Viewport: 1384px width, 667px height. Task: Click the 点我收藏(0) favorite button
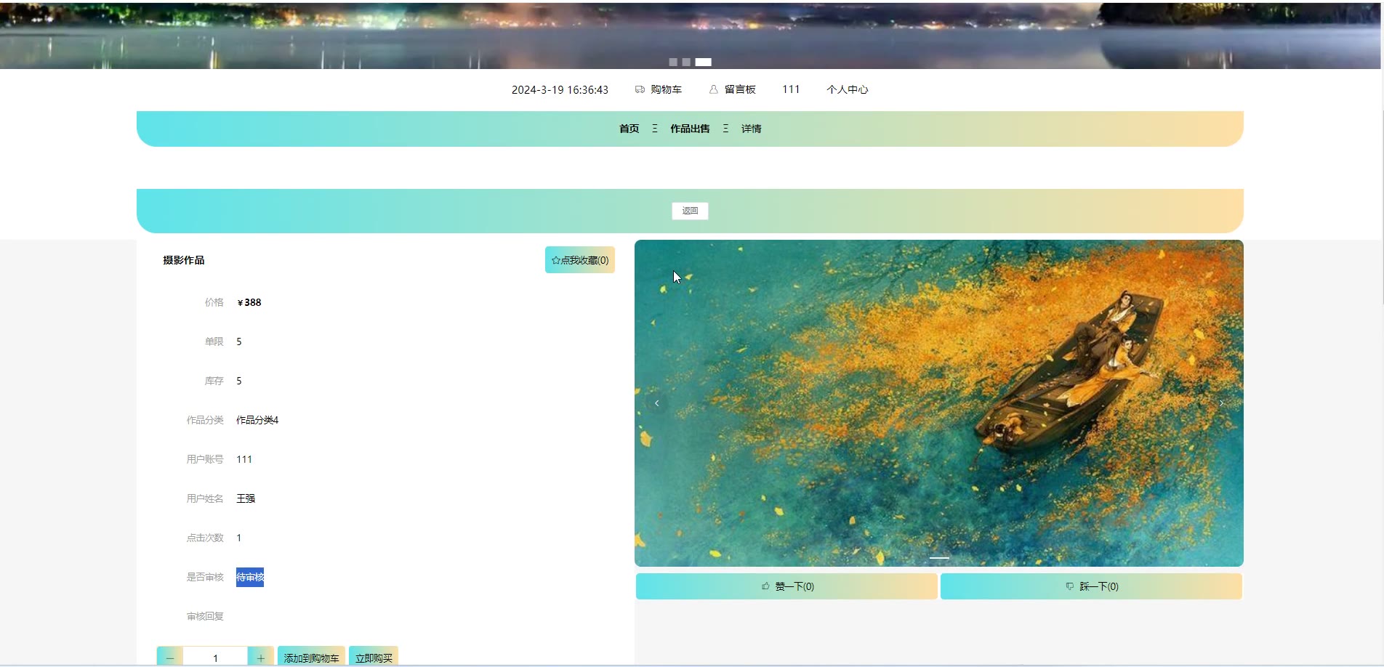tap(580, 260)
